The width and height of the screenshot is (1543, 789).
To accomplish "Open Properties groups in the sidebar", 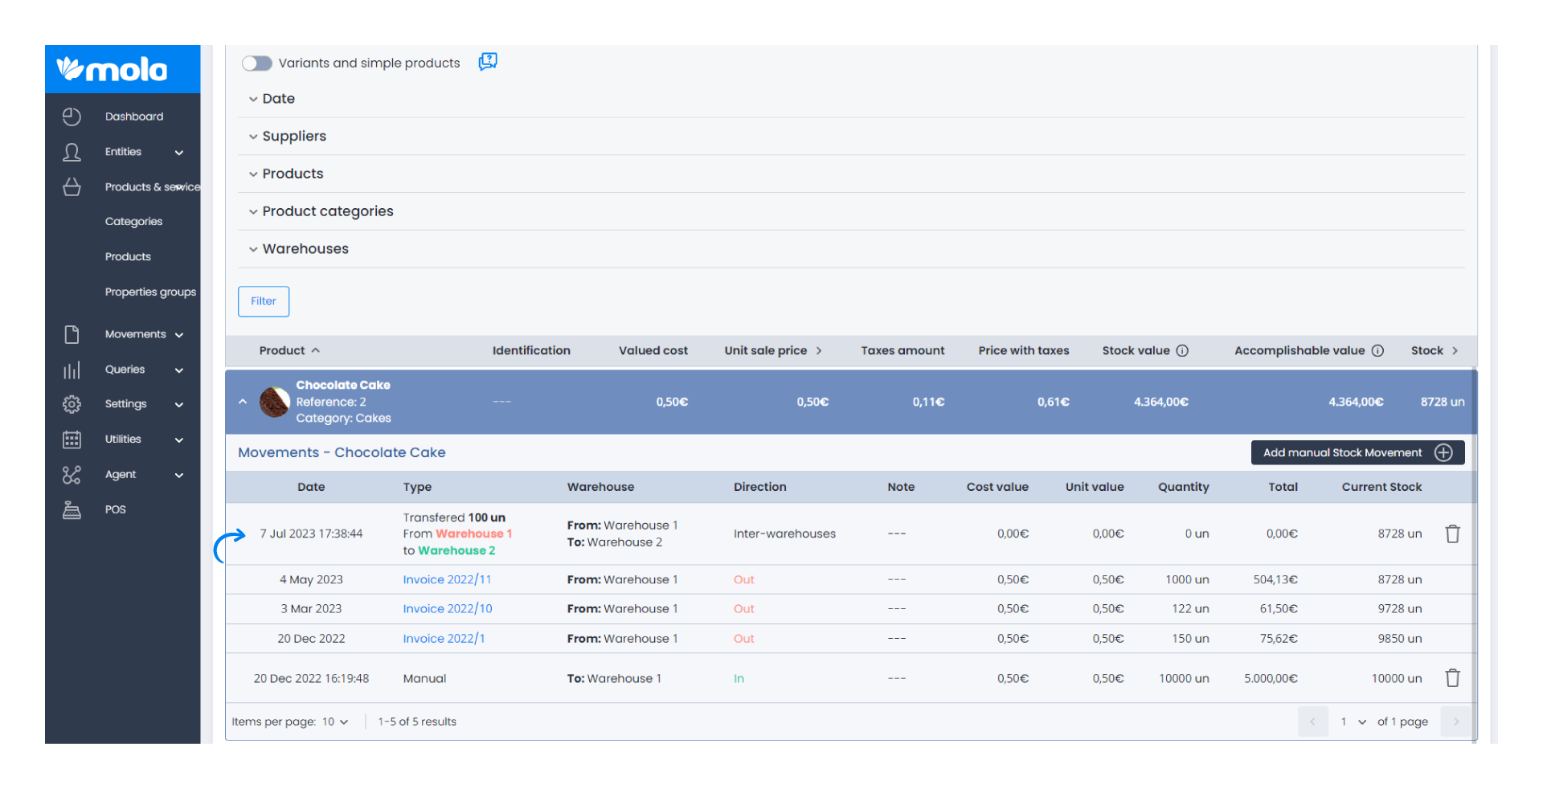I will click(x=150, y=292).
